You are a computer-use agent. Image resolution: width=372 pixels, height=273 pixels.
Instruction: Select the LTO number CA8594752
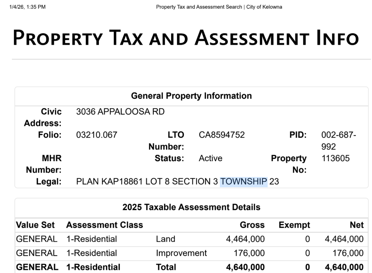click(x=222, y=135)
